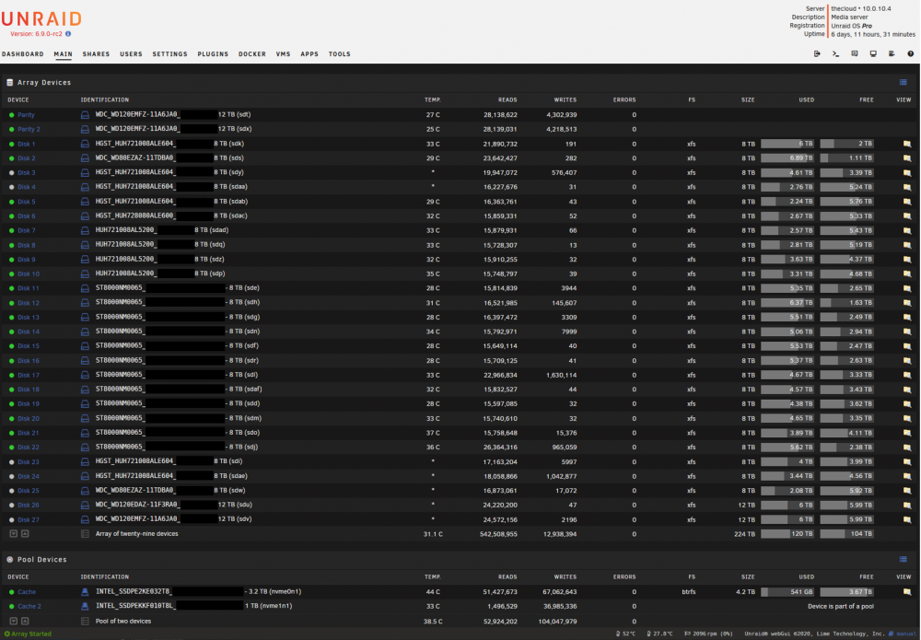Toggle the Pool Devices view mode list icon
This screenshot has height=640, width=921.
(x=904, y=560)
